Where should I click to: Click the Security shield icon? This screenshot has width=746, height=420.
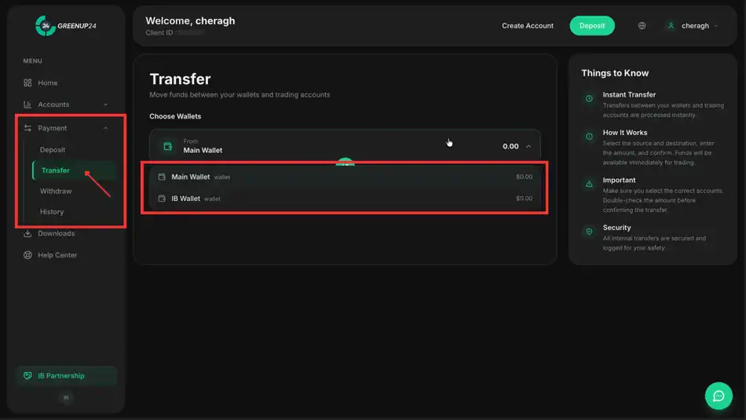[x=589, y=232]
